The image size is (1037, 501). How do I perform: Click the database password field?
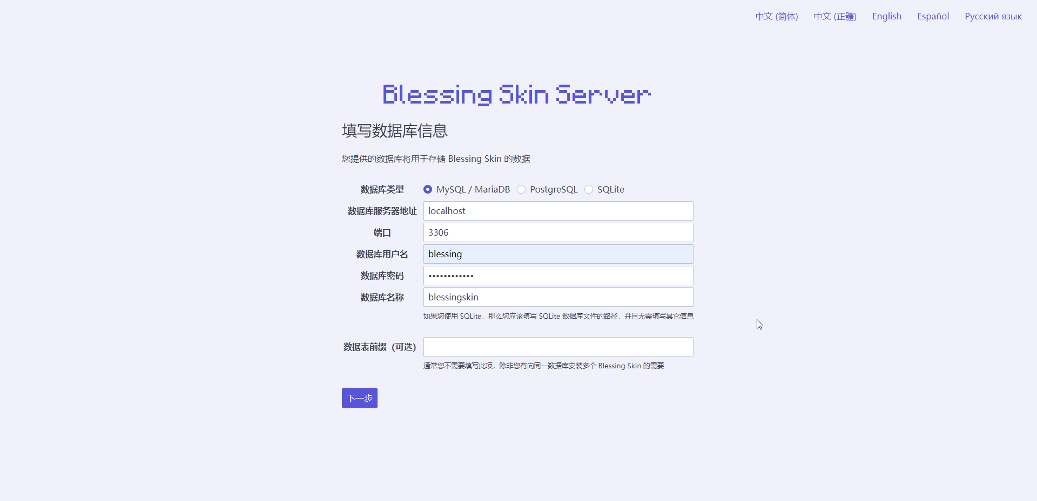[x=558, y=276]
